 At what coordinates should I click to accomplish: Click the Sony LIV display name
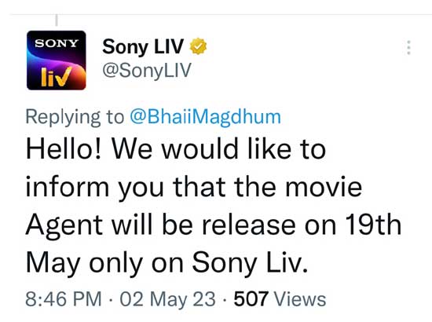(x=143, y=46)
